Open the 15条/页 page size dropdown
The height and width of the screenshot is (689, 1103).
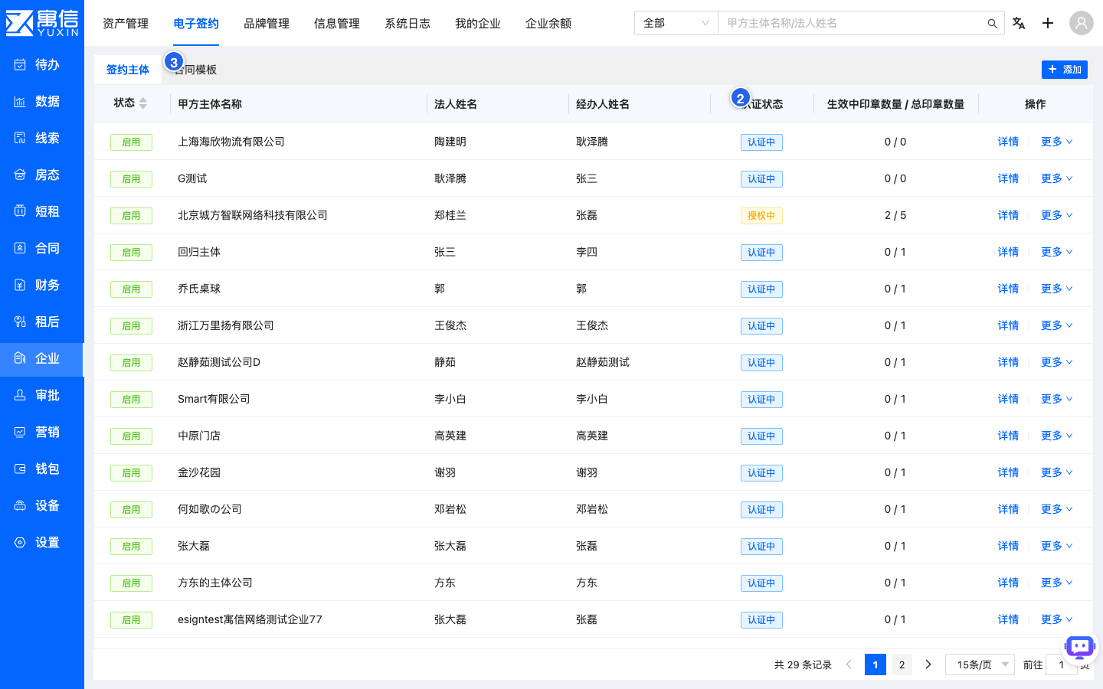(980, 665)
